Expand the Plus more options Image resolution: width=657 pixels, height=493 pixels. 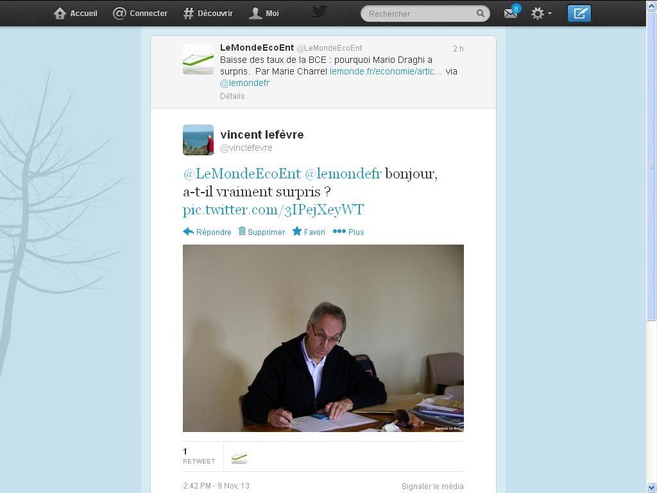(348, 232)
